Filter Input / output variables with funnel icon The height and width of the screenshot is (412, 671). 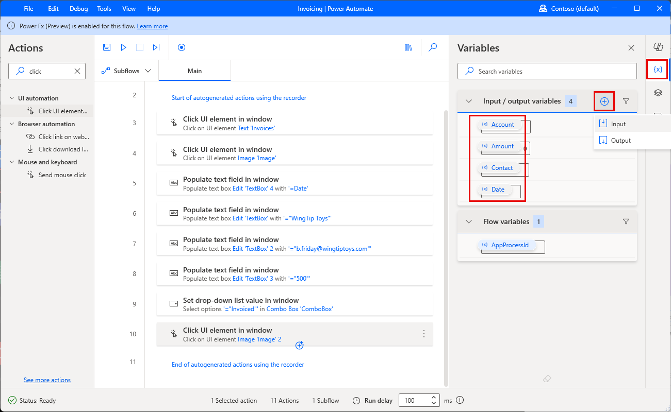pyautogui.click(x=626, y=101)
